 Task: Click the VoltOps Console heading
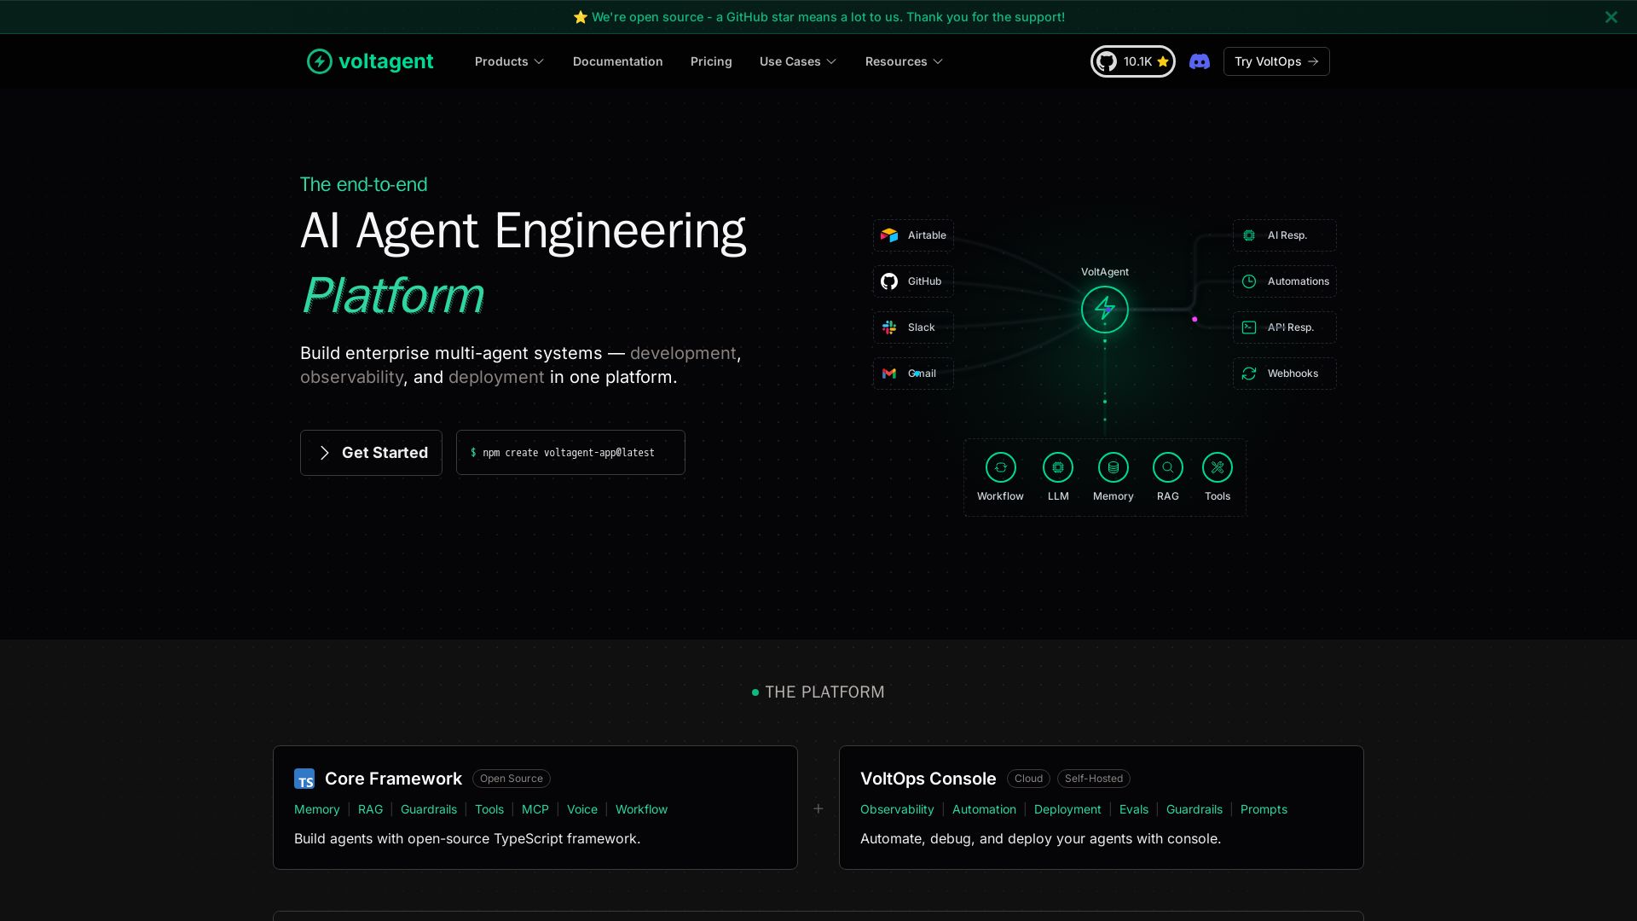(x=928, y=779)
